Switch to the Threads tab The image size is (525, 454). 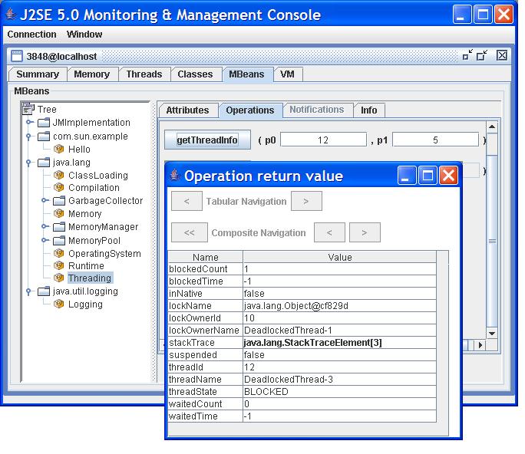point(144,74)
